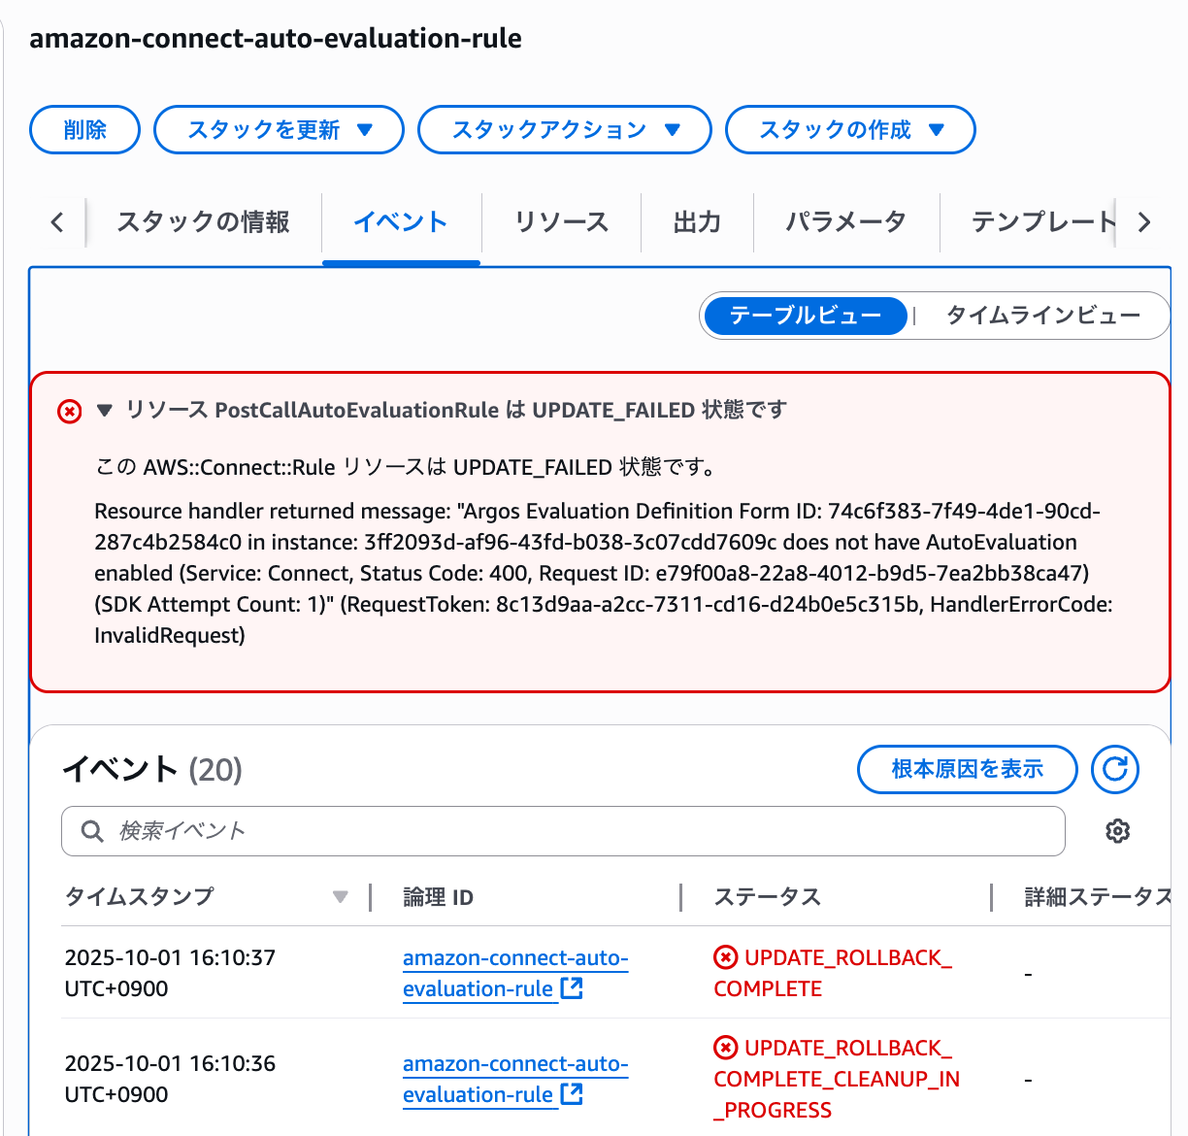Click the search magnifier icon
The image size is (1188, 1136).
tap(92, 831)
